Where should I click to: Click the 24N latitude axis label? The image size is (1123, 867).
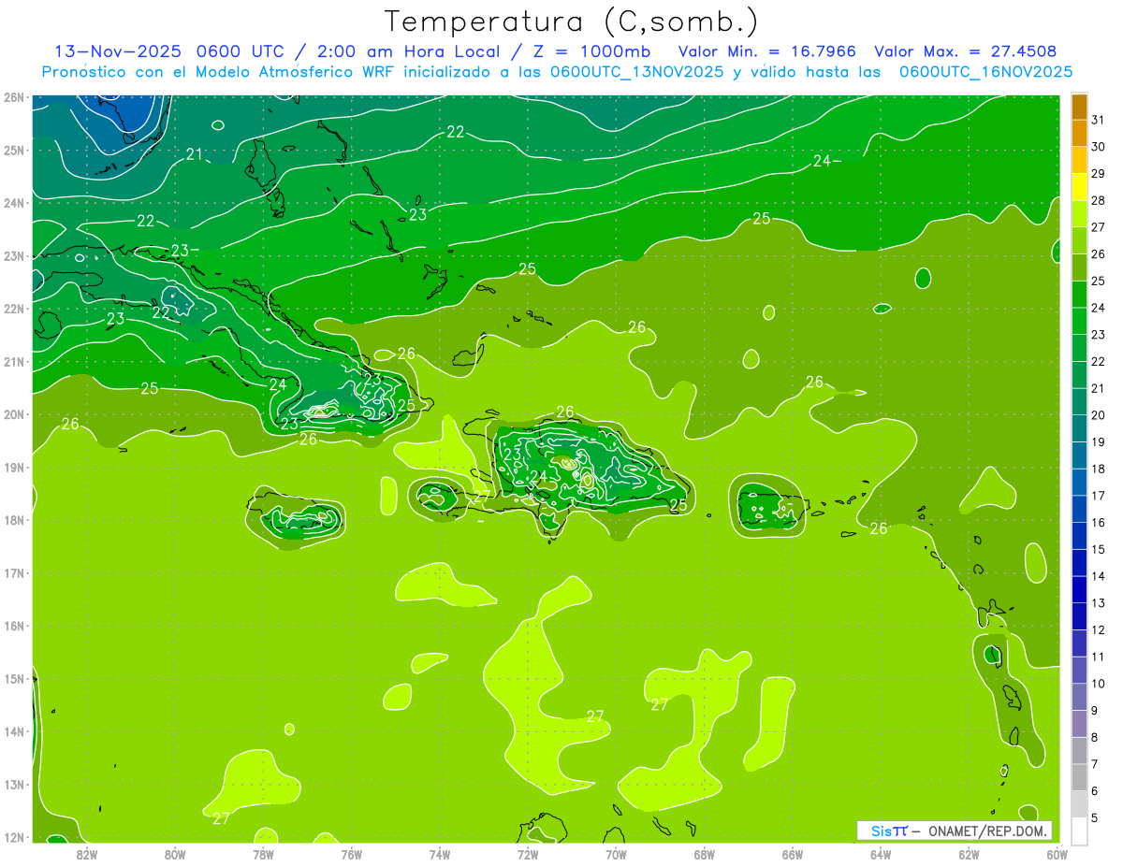(13, 203)
